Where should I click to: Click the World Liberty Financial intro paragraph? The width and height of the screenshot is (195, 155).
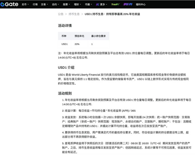click(x=123, y=79)
